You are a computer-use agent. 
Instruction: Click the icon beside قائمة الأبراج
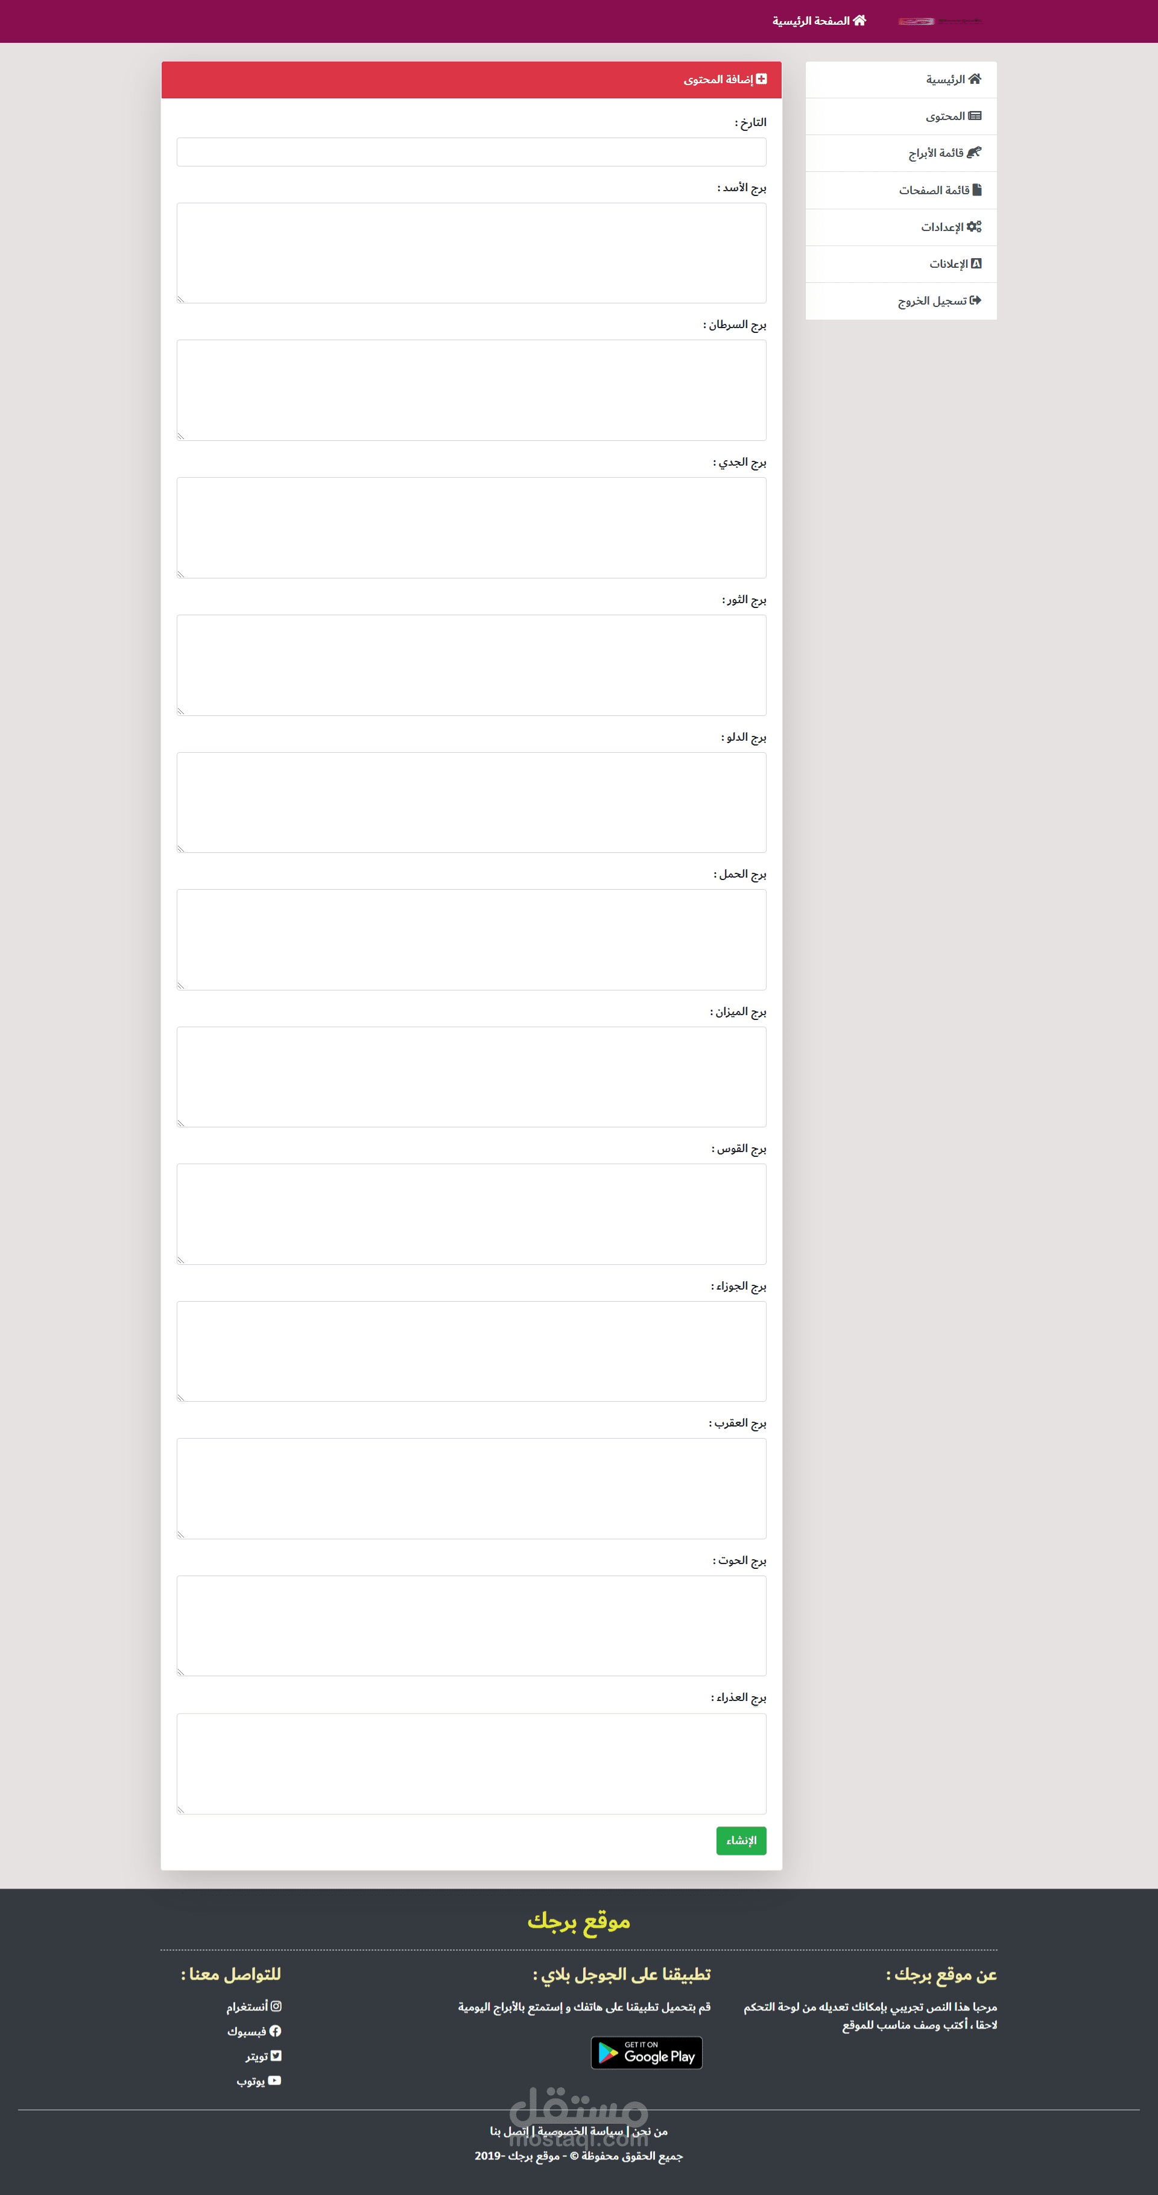click(974, 153)
